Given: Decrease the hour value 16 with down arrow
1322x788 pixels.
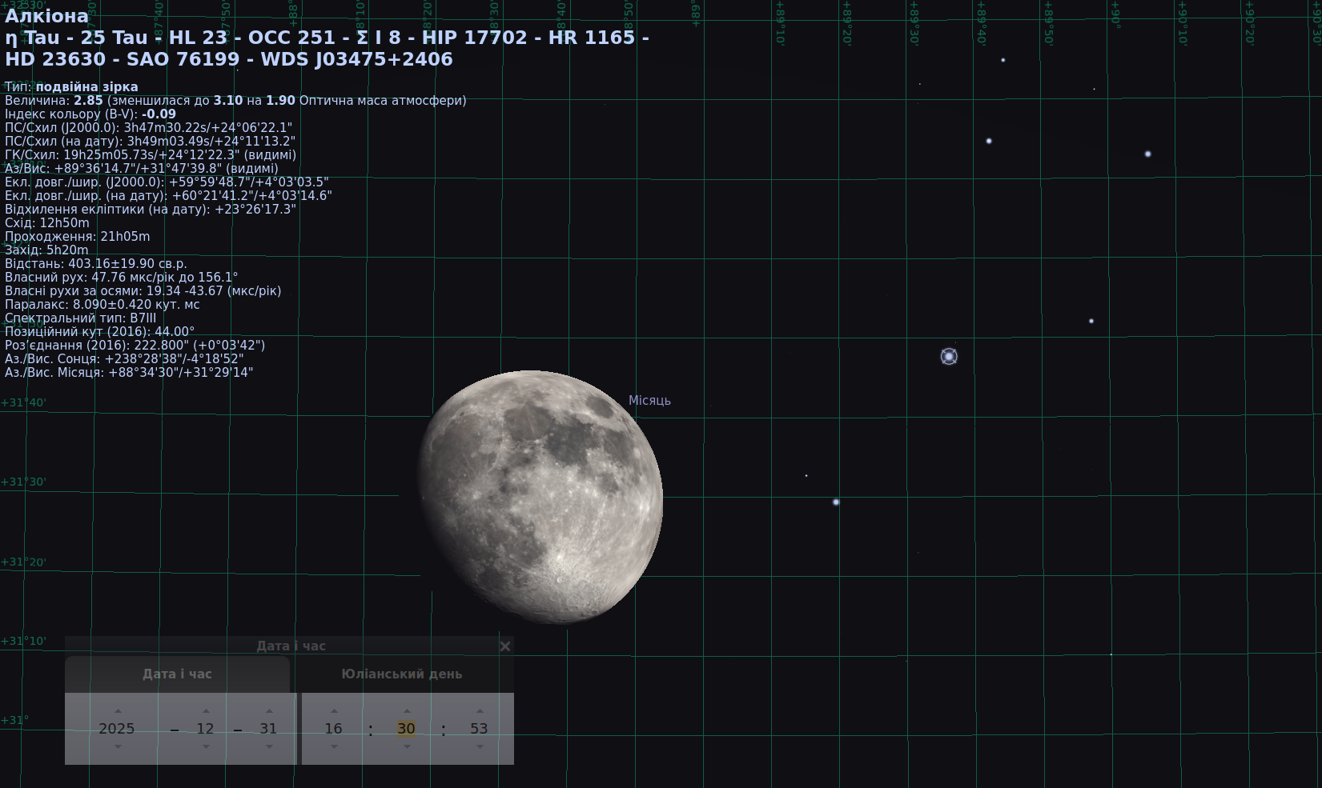Looking at the screenshot, I should click(334, 746).
